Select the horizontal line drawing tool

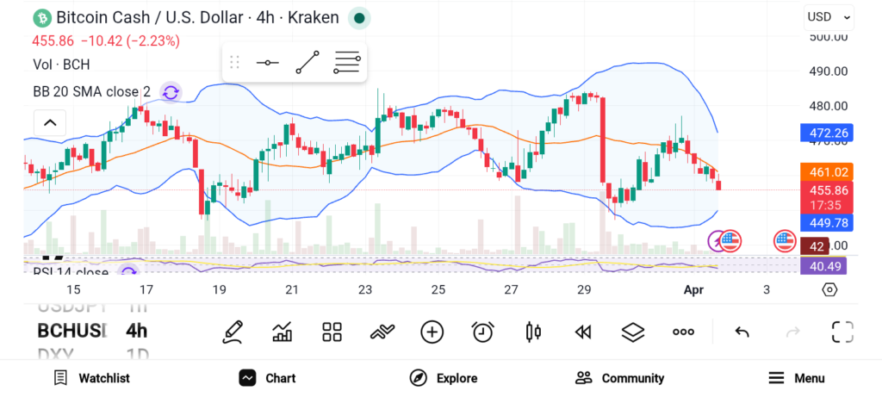pyautogui.click(x=268, y=63)
